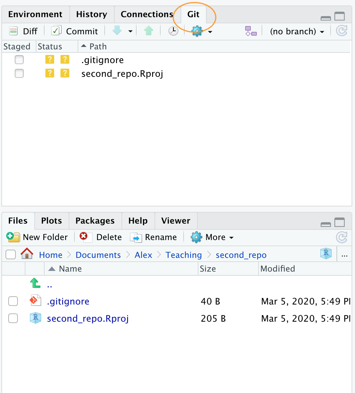Viewport: 355px width, 393px height.
Task: Switch to the History tab
Action: pyautogui.click(x=91, y=14)
